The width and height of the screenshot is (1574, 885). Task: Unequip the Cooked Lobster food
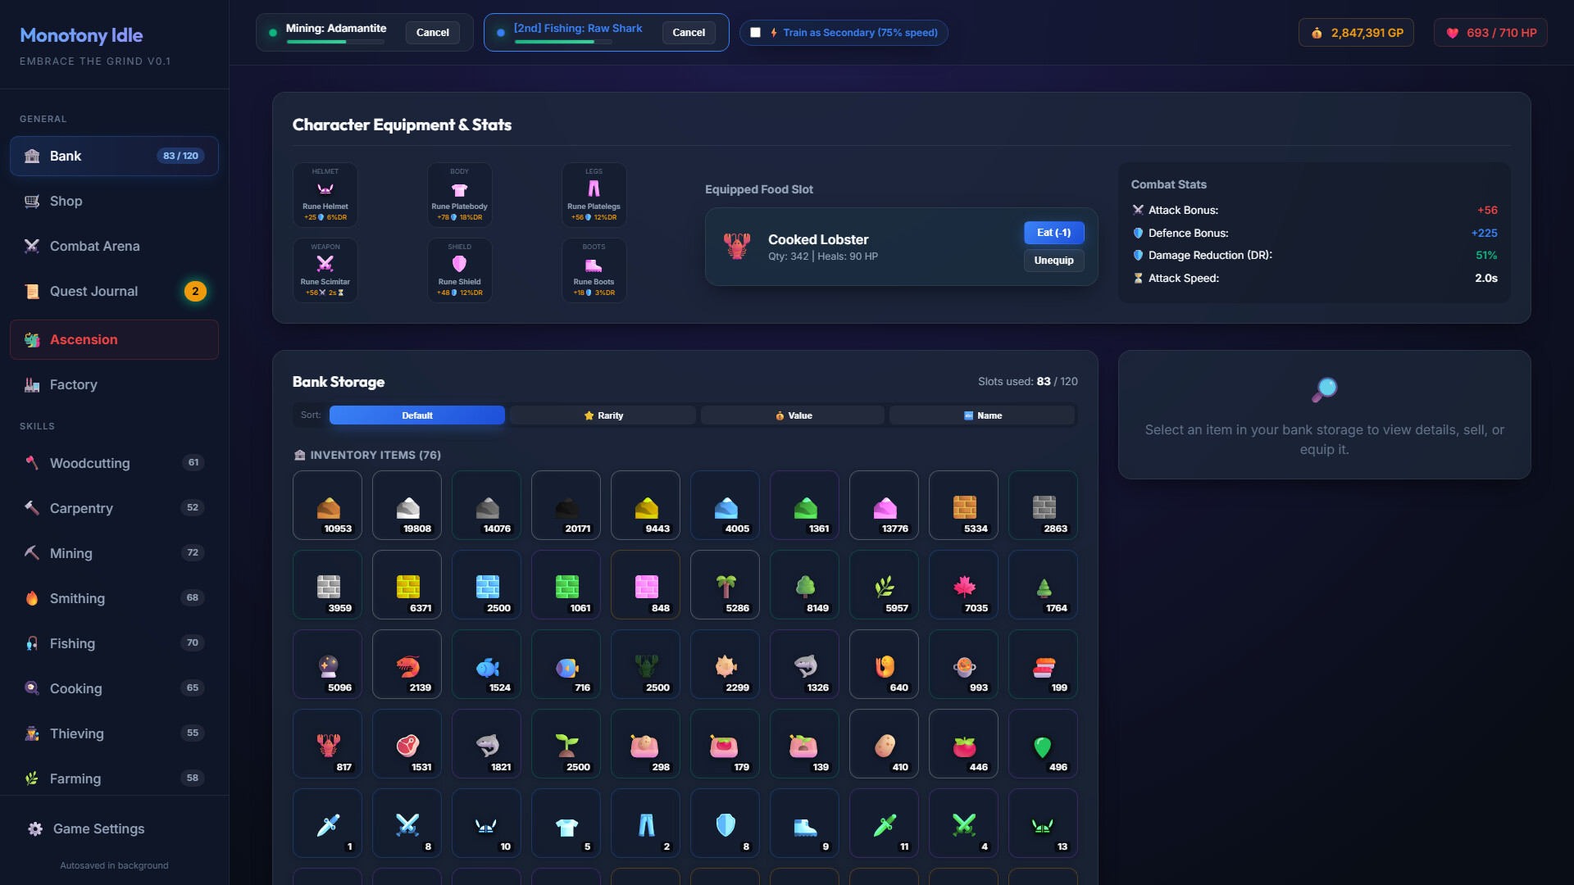[1053, 261]
